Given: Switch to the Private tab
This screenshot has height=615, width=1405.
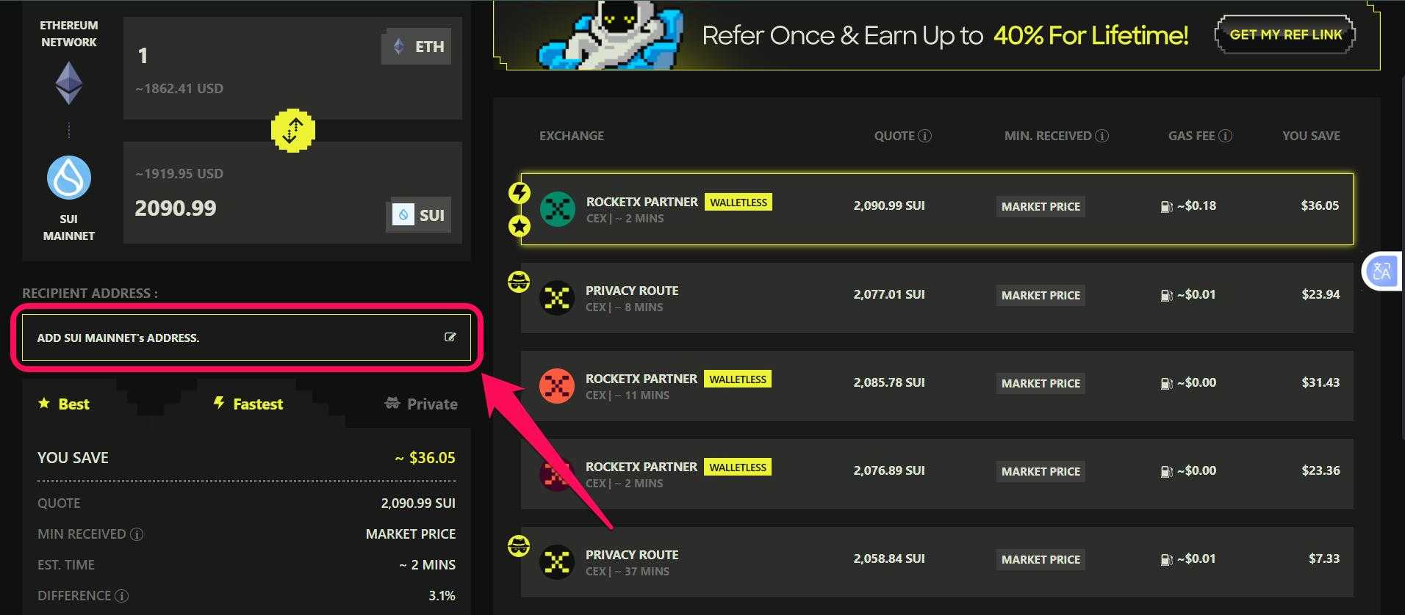Looking at the screenshot, I should point(421,404).
